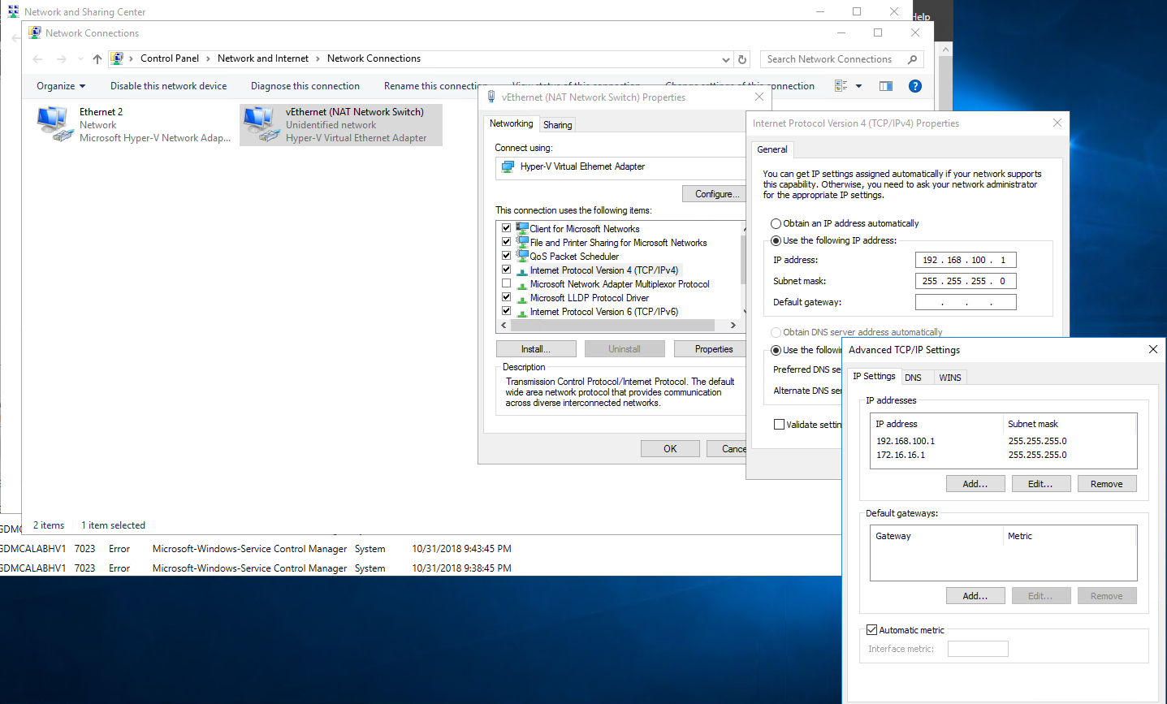
Task: Close the vEthernet Properties dialog
Action: coord(759,97)
